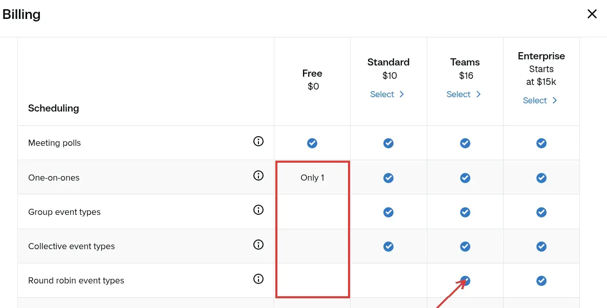Screen dimensions: 607x308
Task: Open info icon for Group event types
Action: [x=258, y=210]
